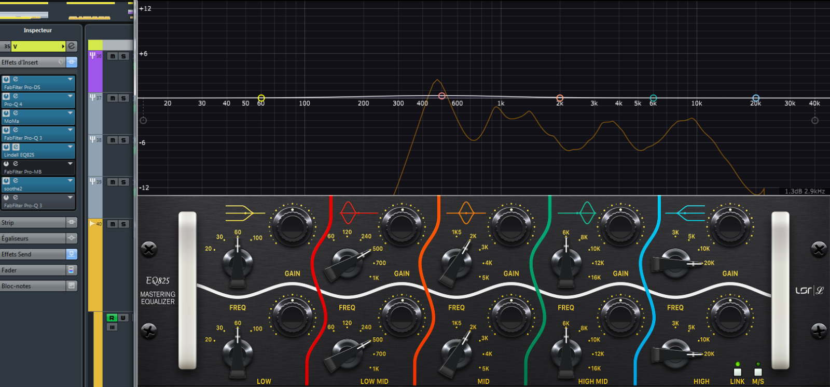Mute track 36

coord(113,56)
